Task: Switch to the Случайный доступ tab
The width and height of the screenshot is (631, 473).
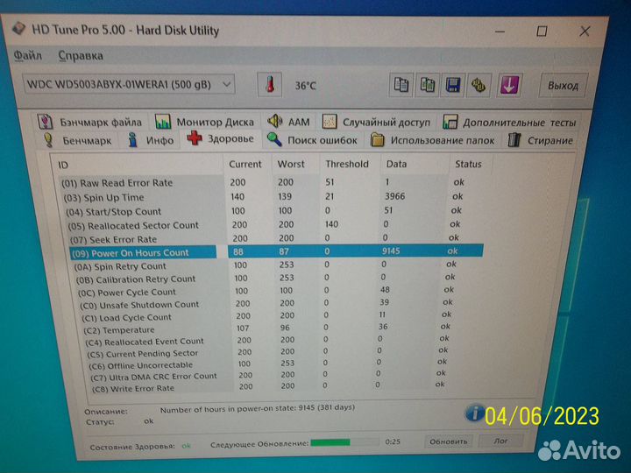Action: 377,122
